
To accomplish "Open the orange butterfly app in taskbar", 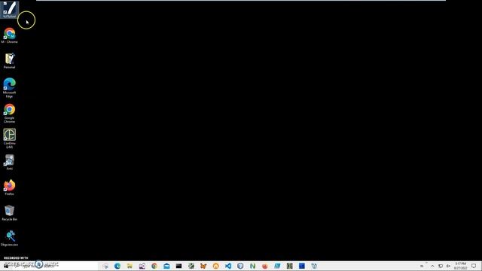I will pyautogui.click(x=203, y=266).
